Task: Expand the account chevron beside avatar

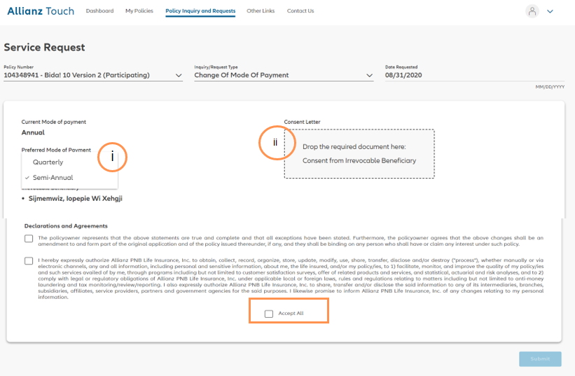Action: 550,11
